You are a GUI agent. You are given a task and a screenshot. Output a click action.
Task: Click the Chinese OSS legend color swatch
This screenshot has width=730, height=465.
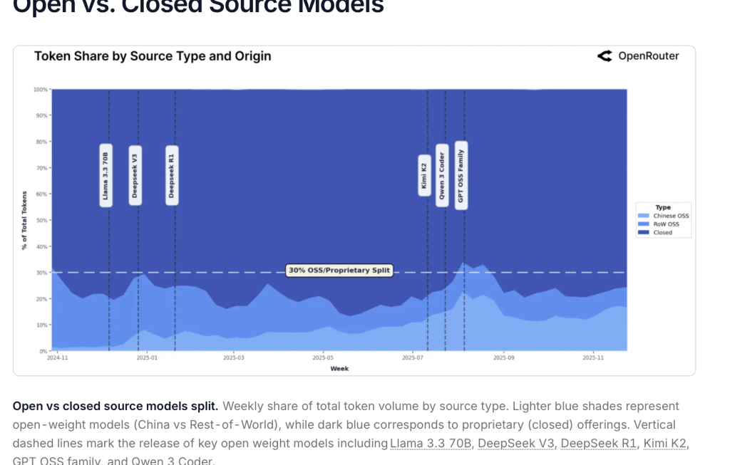click(644, 216)
